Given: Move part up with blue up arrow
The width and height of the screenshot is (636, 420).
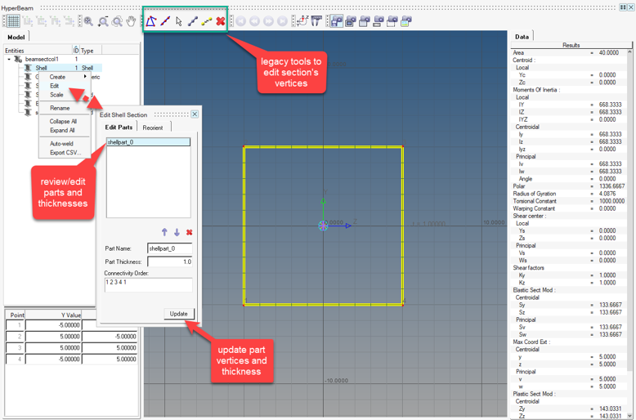Looking at the screenshot, I should [x=164, y=232].
